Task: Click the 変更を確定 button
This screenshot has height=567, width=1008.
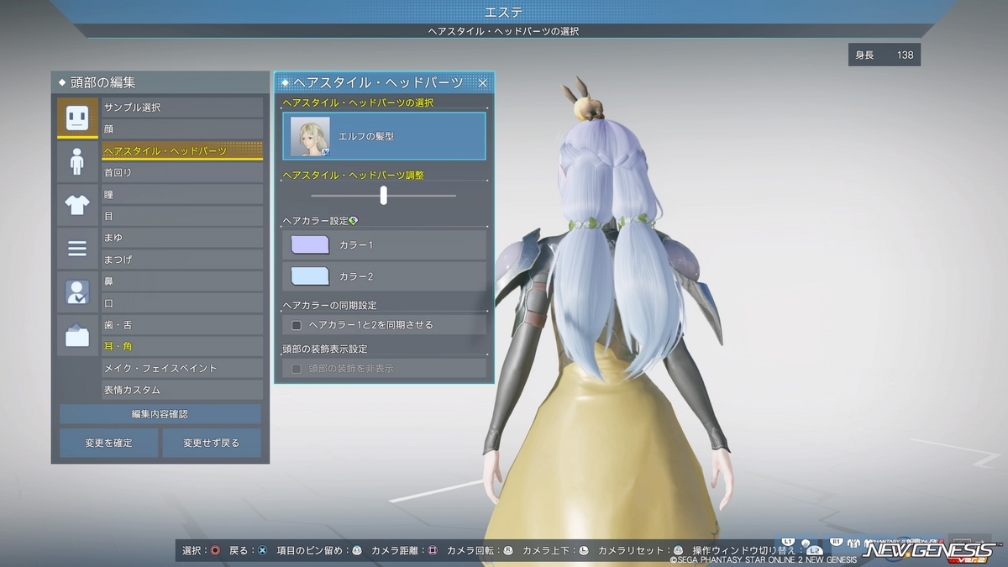Action: [x=108, y=443]
